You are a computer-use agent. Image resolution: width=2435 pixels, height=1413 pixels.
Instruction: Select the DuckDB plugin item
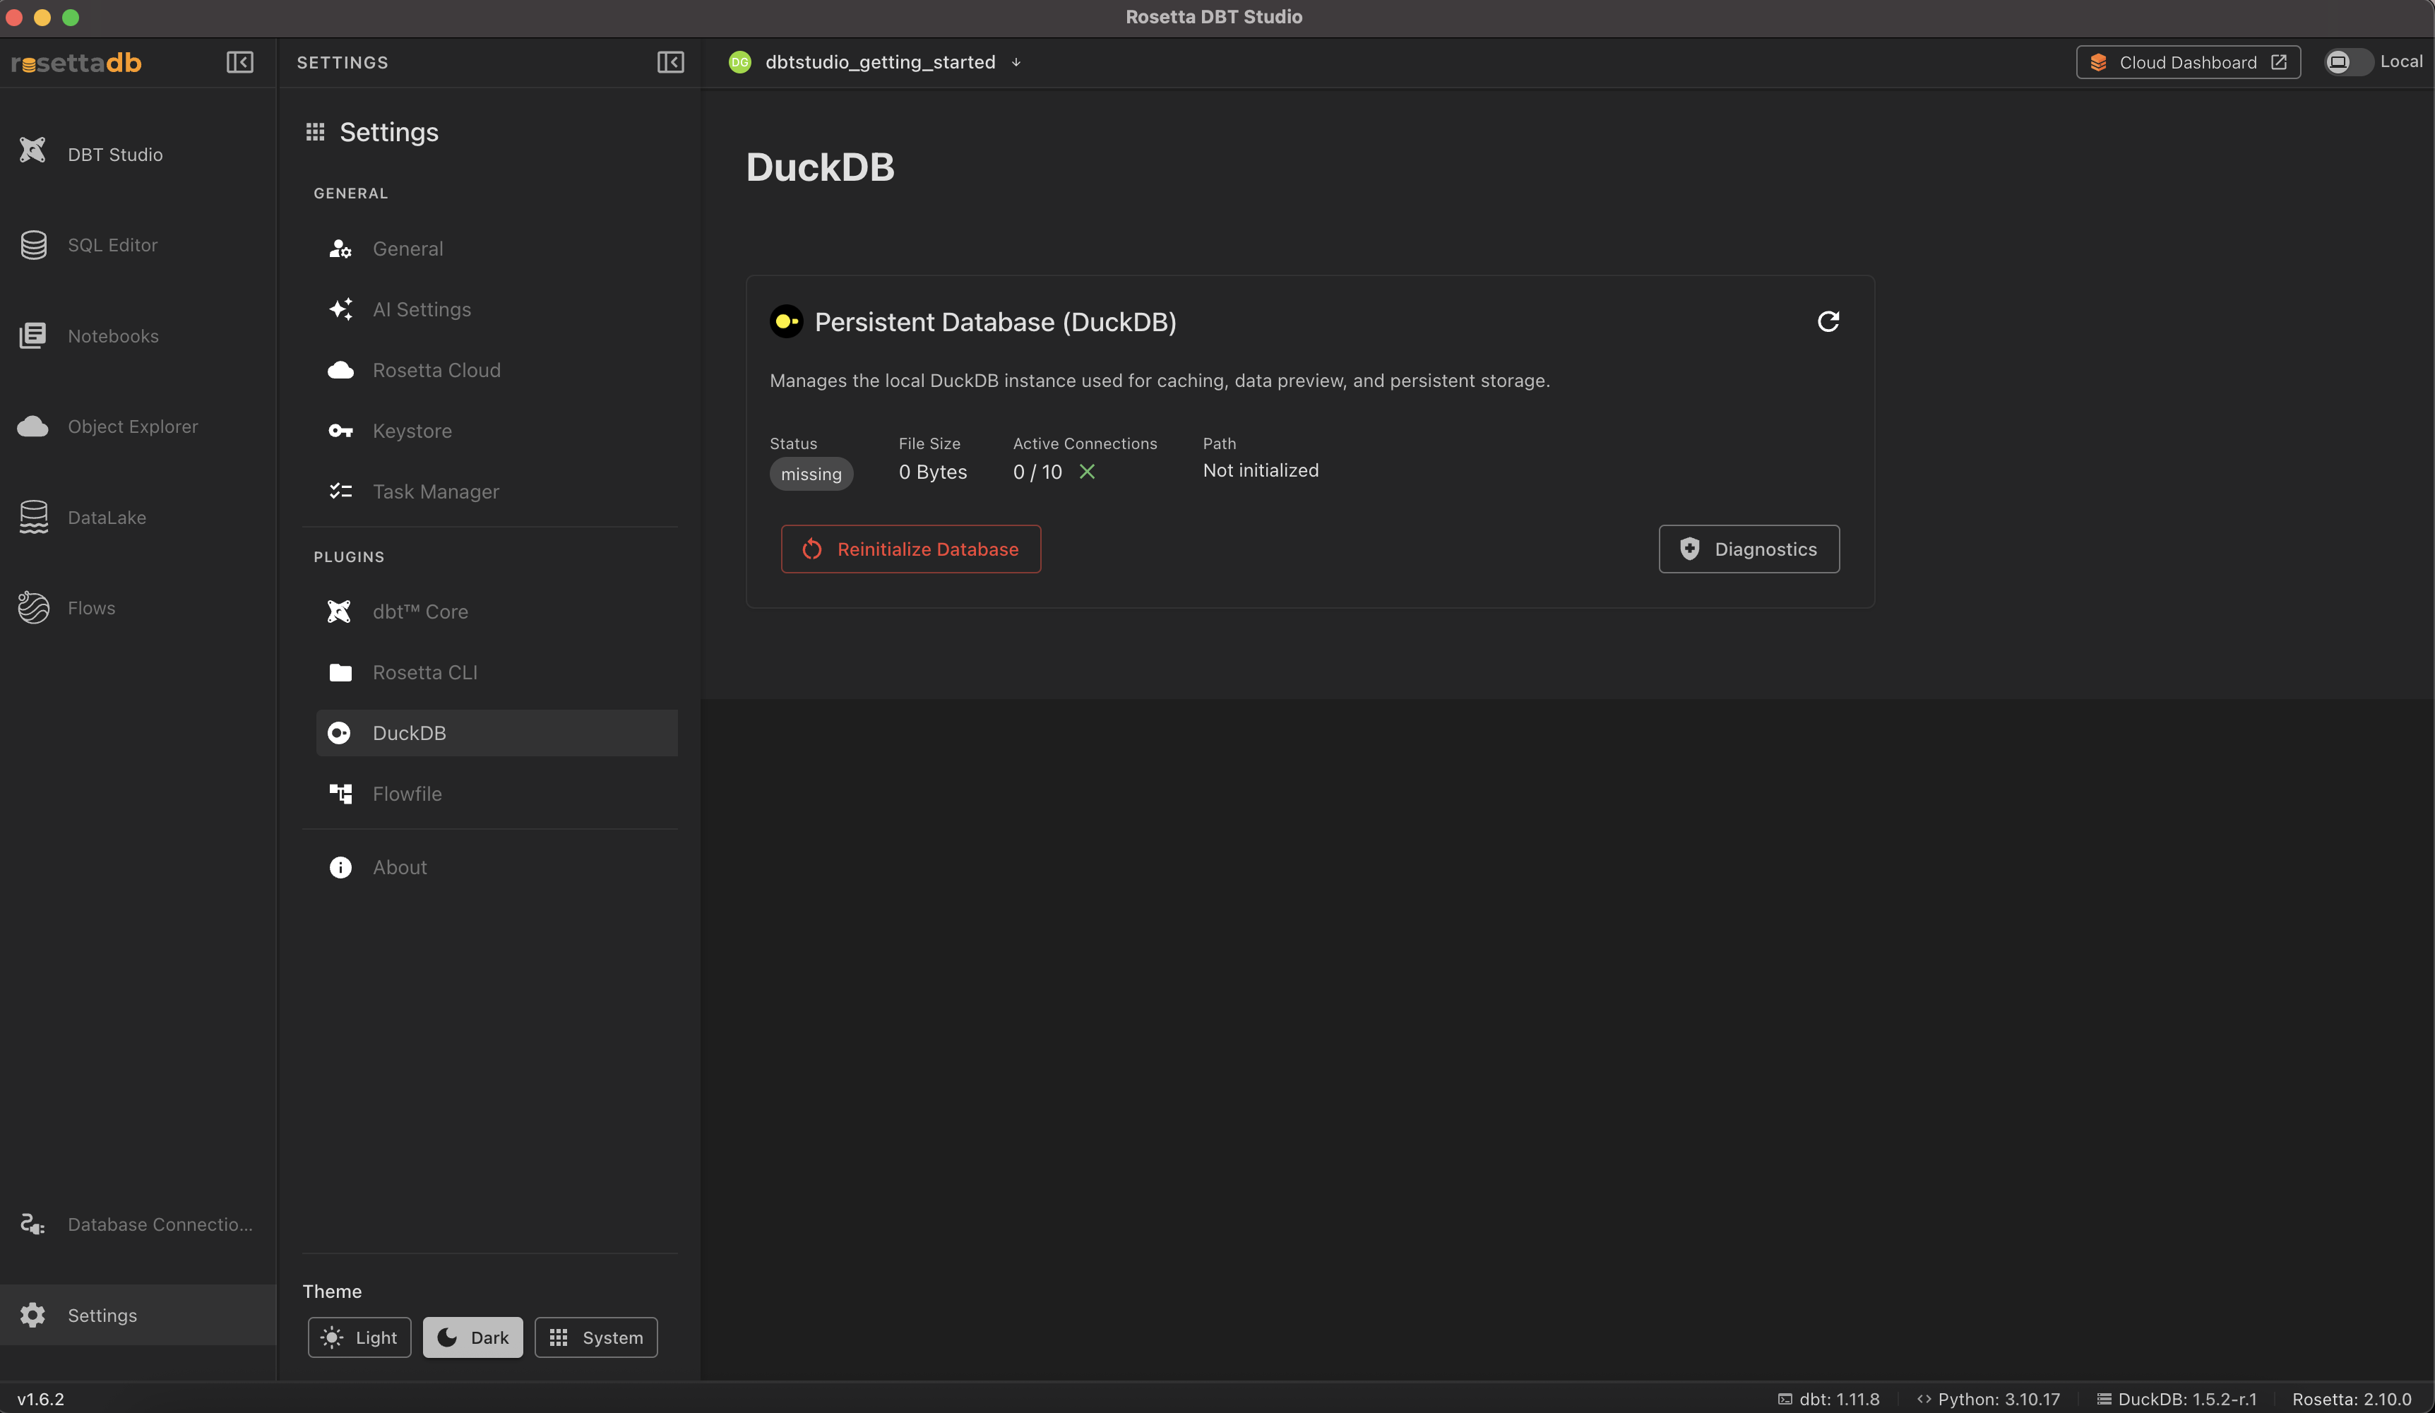[x=496, y=732]
